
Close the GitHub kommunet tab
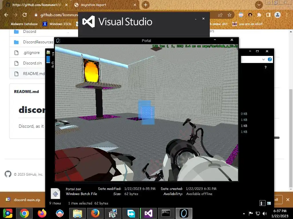pyautogui.click(x=66, y=5)
